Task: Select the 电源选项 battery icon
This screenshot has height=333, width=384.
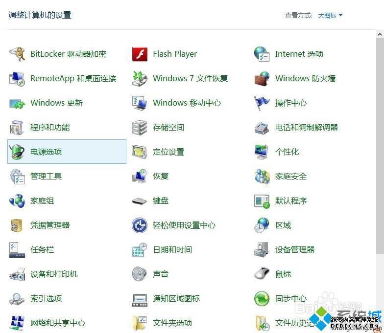Action: (x=17, y=152)
